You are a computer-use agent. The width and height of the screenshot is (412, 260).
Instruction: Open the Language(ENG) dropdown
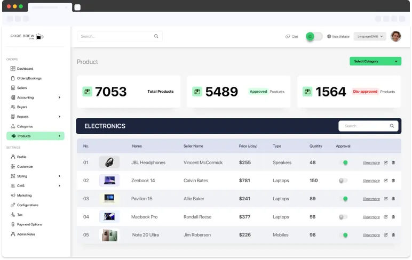pyautogui.click(x=370, y=36)
